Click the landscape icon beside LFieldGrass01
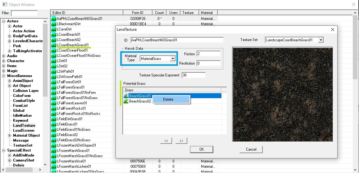The height and width of the screenshot is (173, 359). point(54,124)
